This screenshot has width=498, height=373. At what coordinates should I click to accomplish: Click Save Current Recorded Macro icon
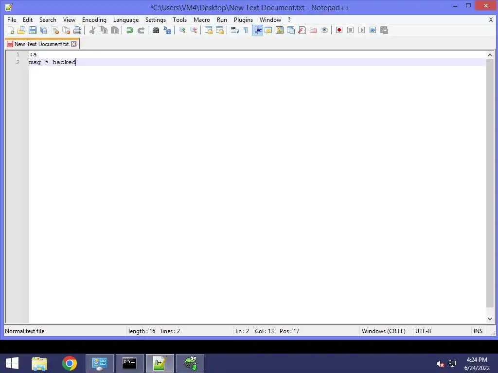384,30
